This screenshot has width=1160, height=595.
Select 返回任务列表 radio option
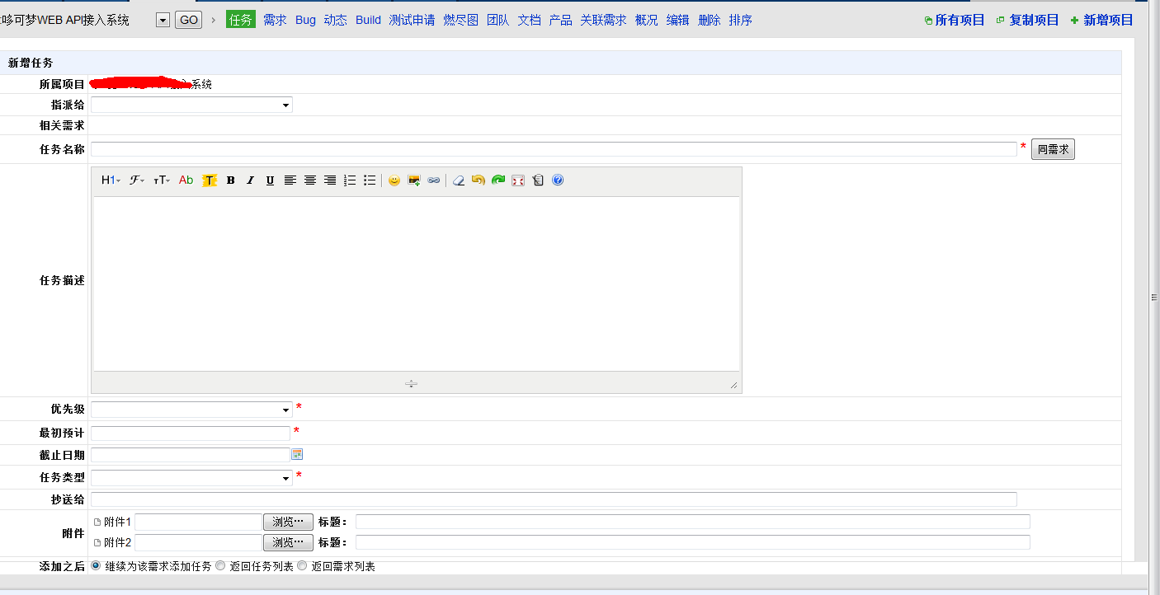click(x=219, y=566)
